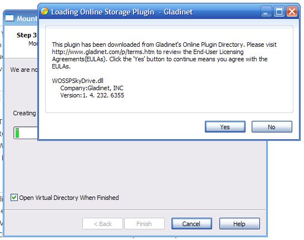Select the WOSSPSkyDrive.dll file name text
The height and width of the screenshot is (240, 304).
(x=77, y=81)
